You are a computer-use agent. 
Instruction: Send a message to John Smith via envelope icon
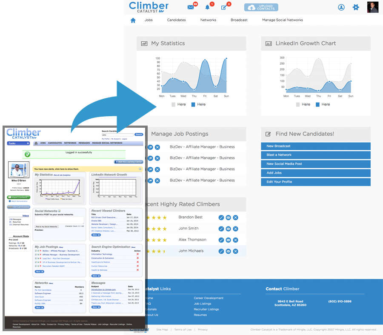[x=228, y=229]
